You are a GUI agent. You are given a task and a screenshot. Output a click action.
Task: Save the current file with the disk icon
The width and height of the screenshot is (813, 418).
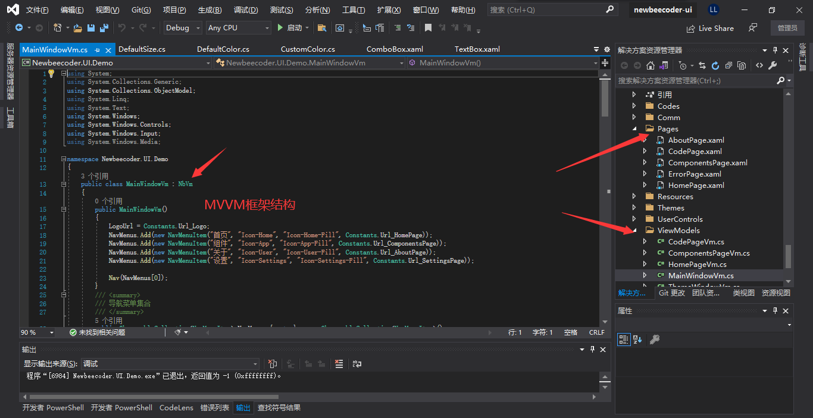point(91,28)
